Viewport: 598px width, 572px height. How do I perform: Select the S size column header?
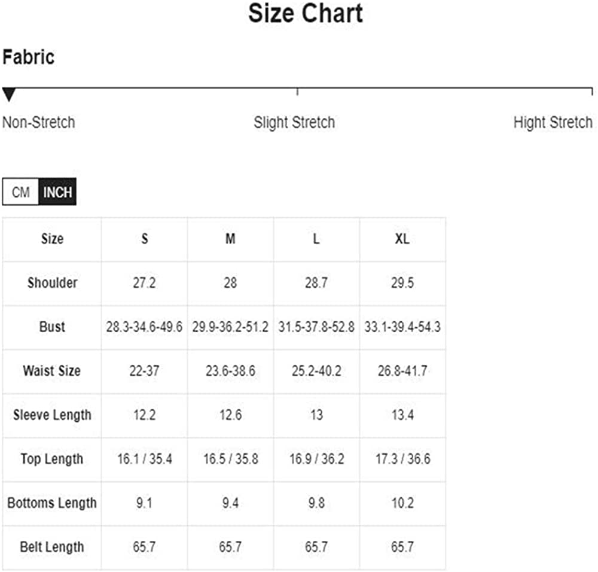(x=145, y=239)
